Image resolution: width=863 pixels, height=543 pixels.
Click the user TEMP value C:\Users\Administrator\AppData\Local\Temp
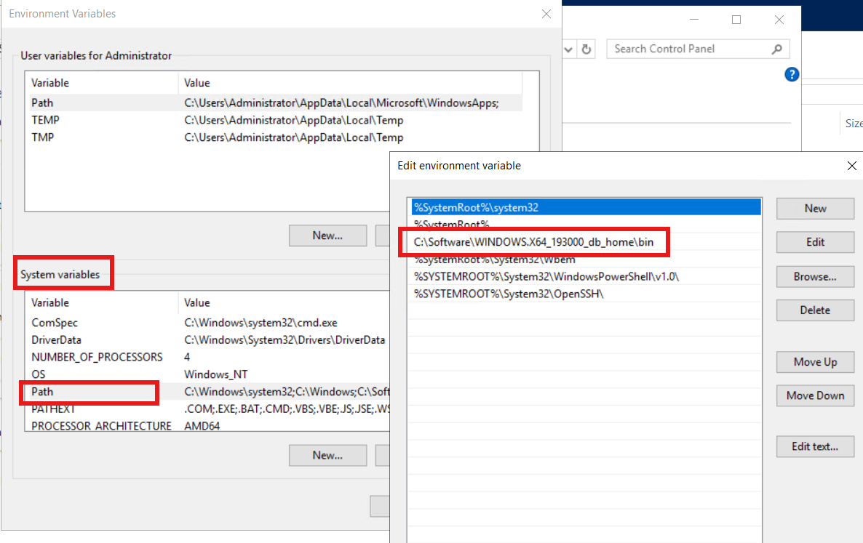[294, 120]
